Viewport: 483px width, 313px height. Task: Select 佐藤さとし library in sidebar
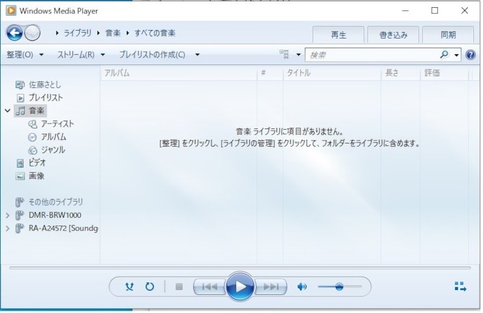click(38, 84)
